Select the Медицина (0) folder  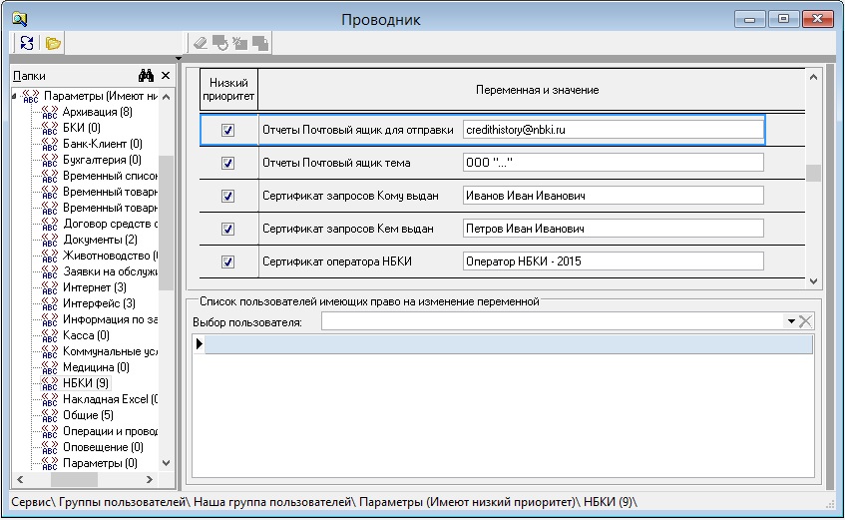pyautogui.click(x=96, y=367)
